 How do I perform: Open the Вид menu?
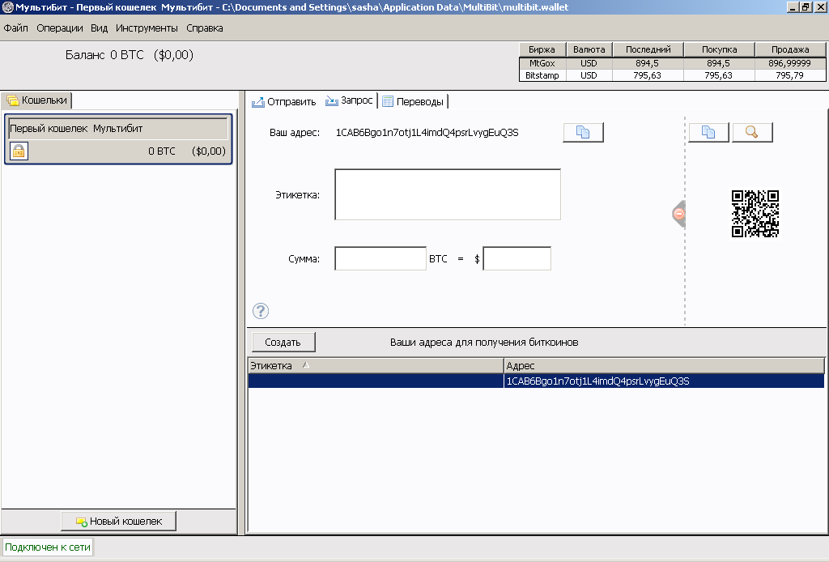coord(99,28)
